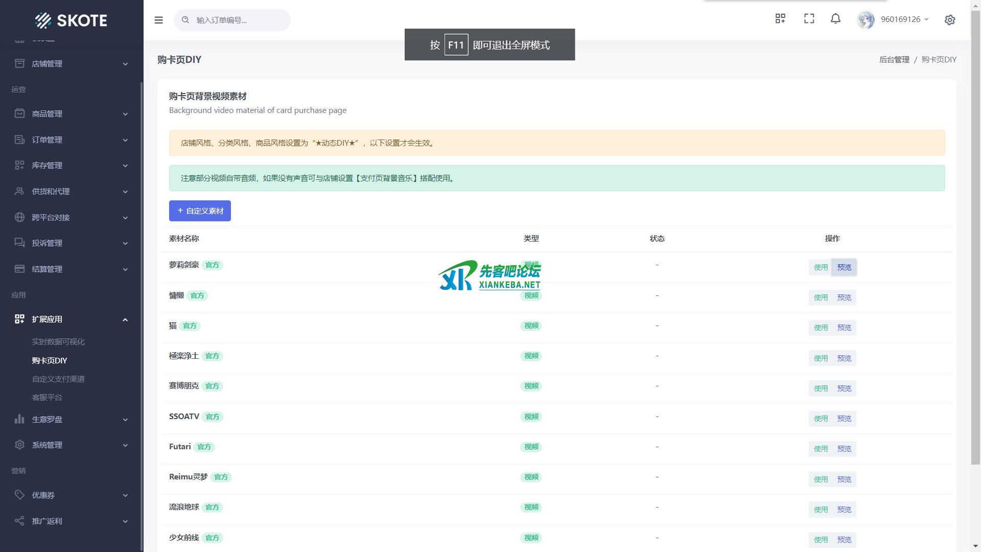Click the 后台管理 breadcrumb link
This screenshot has width=981, height=552.
pos(894,59)
